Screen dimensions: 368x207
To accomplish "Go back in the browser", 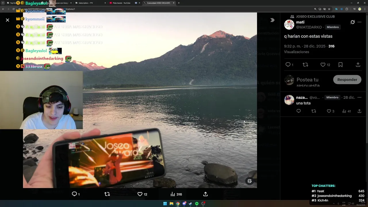I will pyautogui.click(x=3, y=9).
